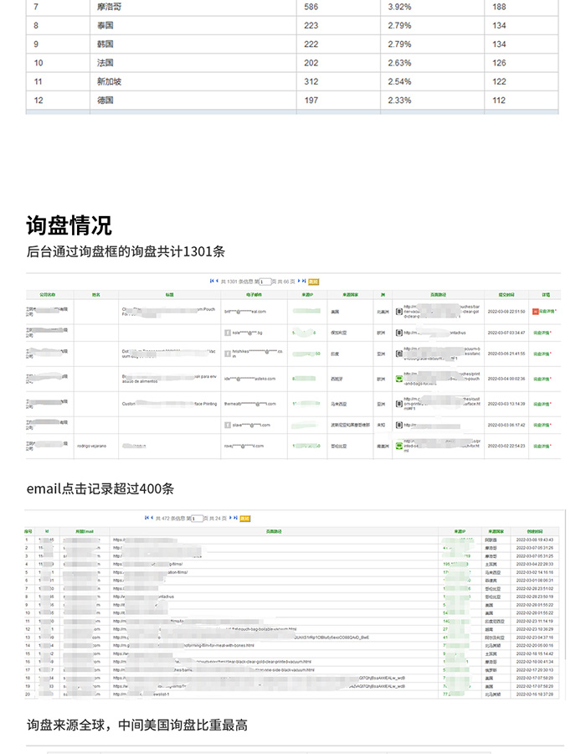Jump to last page of 472-record email list
Viewport: 586px width, 754px height.
236,518
